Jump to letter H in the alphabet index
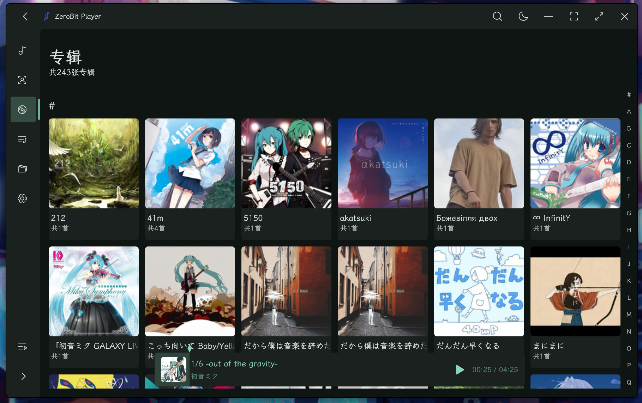This screenshot has height=403, width=642. [629, 230]
